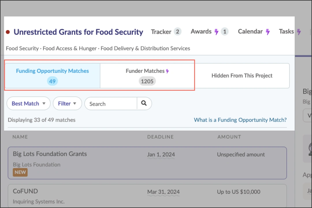Open the Best Match sort dropdown
The width and height of the screenshot is (312, 208).
[x=28, y=103]
